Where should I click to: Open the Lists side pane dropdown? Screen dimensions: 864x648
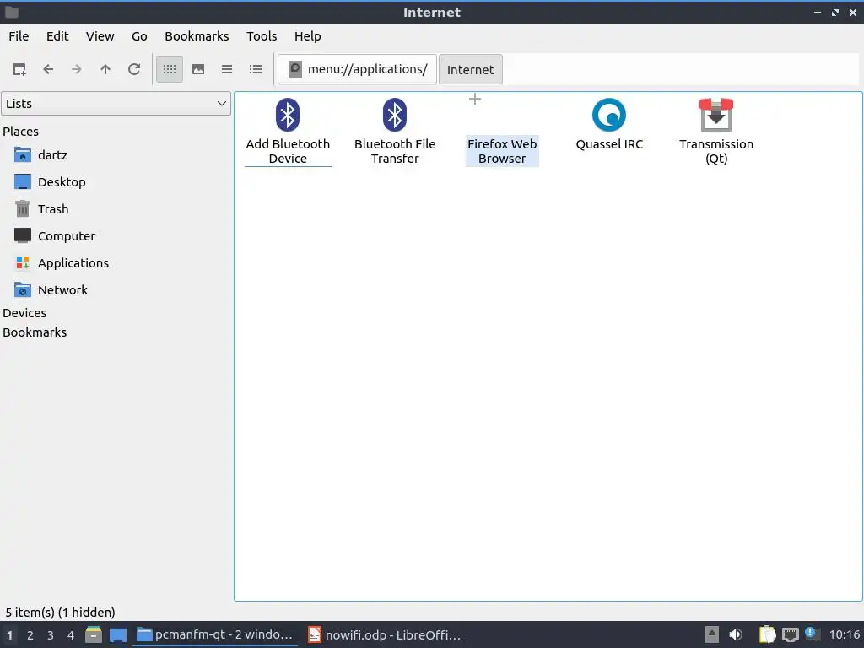coord(116,104)
